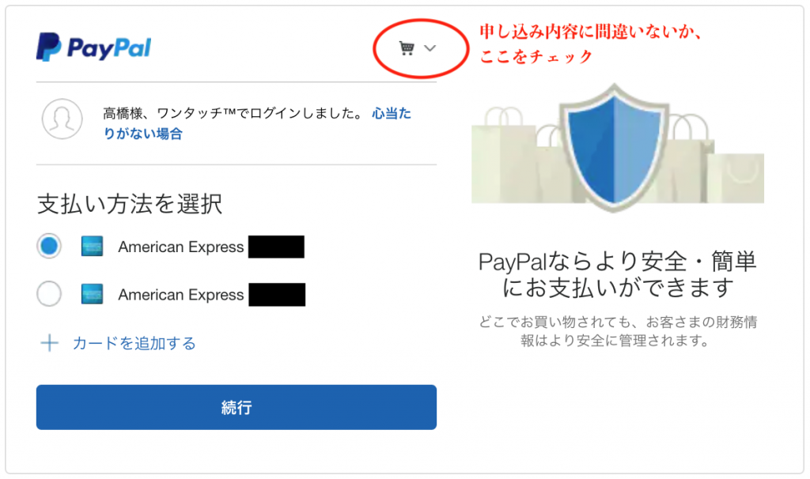This screenshot has width=810, height=479.
Task: Click the 続行 continue button
Action: click(x=236, y=407)
